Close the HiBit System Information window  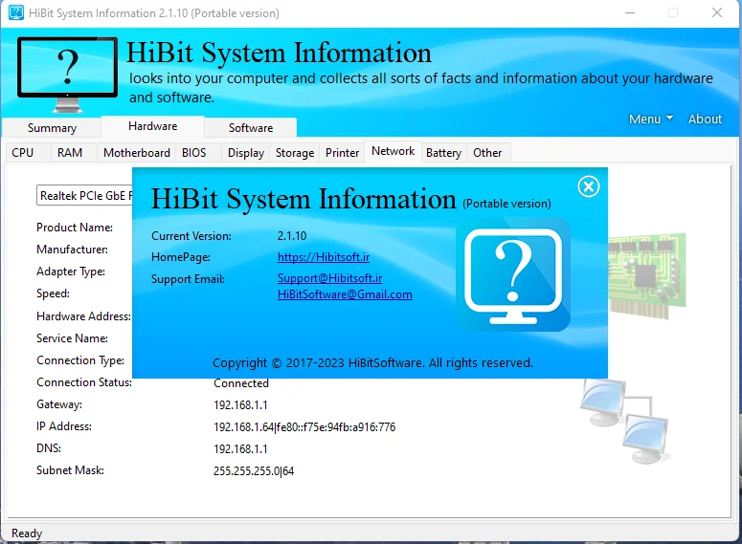[717, 12]
